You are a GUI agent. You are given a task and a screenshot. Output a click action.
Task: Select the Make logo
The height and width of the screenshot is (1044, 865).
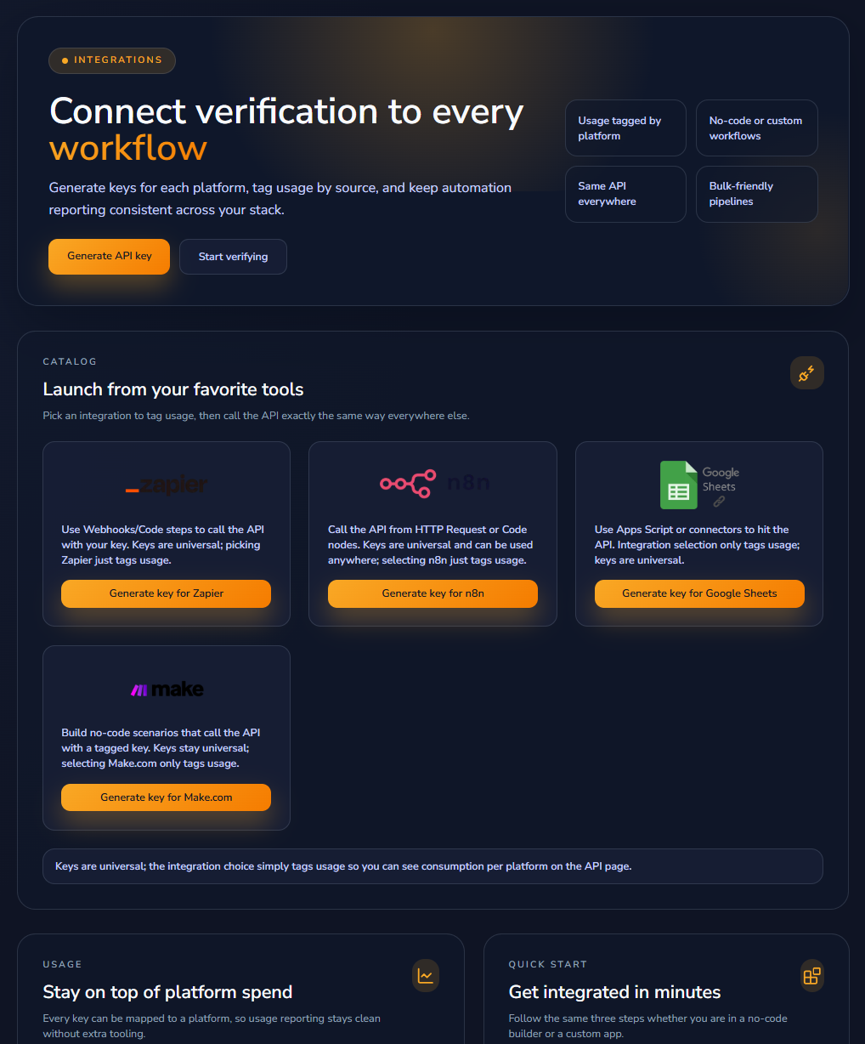167,689
